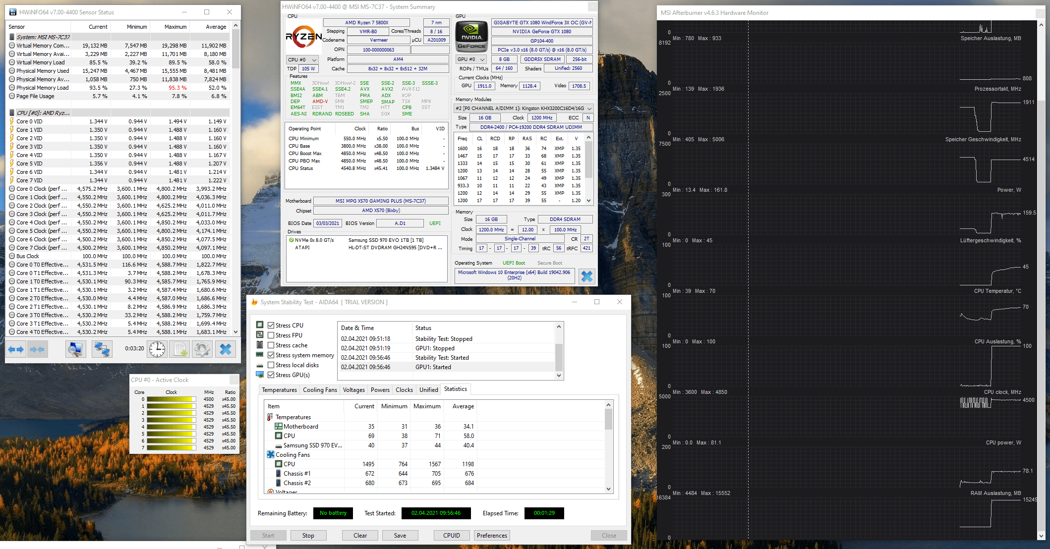Switch to the Voltages tab
The height and width of the screenshot is (549, 1050).
click(354, 389)
